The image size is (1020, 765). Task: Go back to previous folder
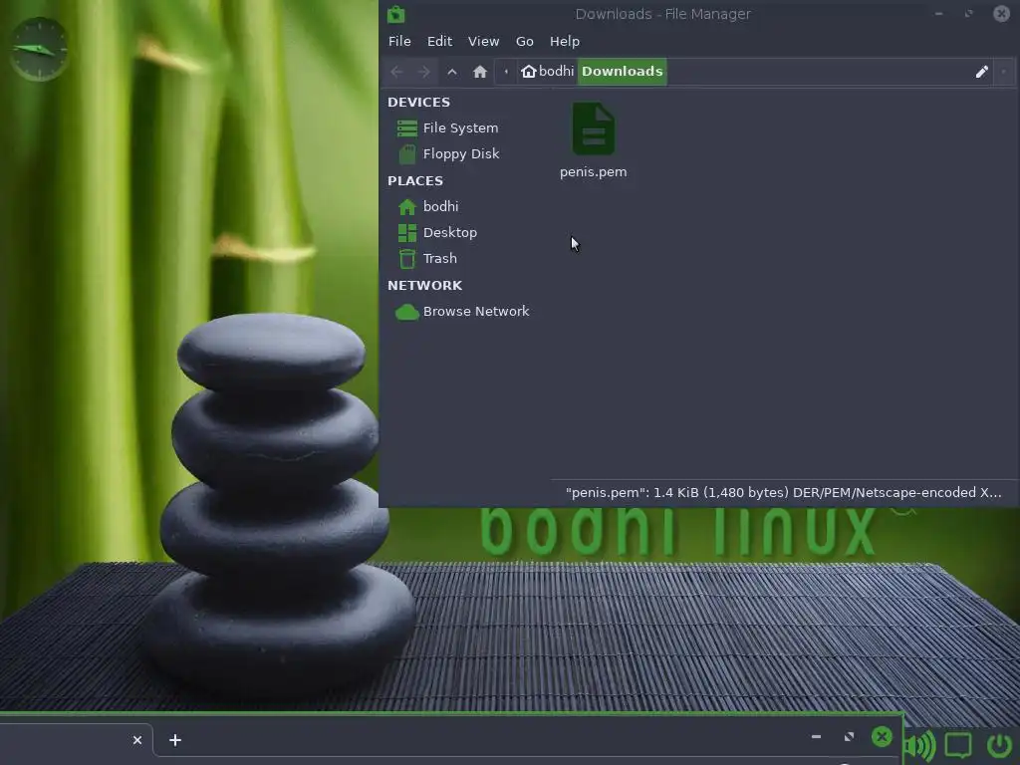(x=396, y=72)
